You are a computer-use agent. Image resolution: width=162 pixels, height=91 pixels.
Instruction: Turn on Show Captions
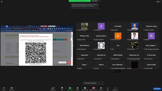click(x=85, y=88)
